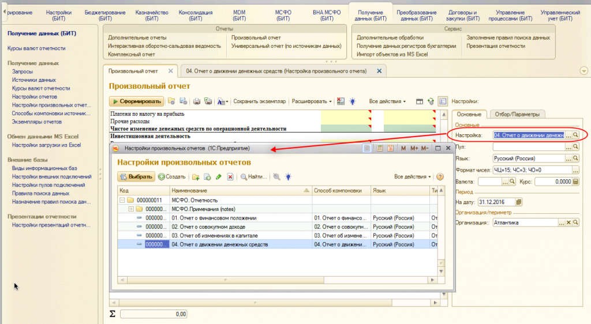
Task: Click date picker icon next to На дату
Action: coord(519,202)
